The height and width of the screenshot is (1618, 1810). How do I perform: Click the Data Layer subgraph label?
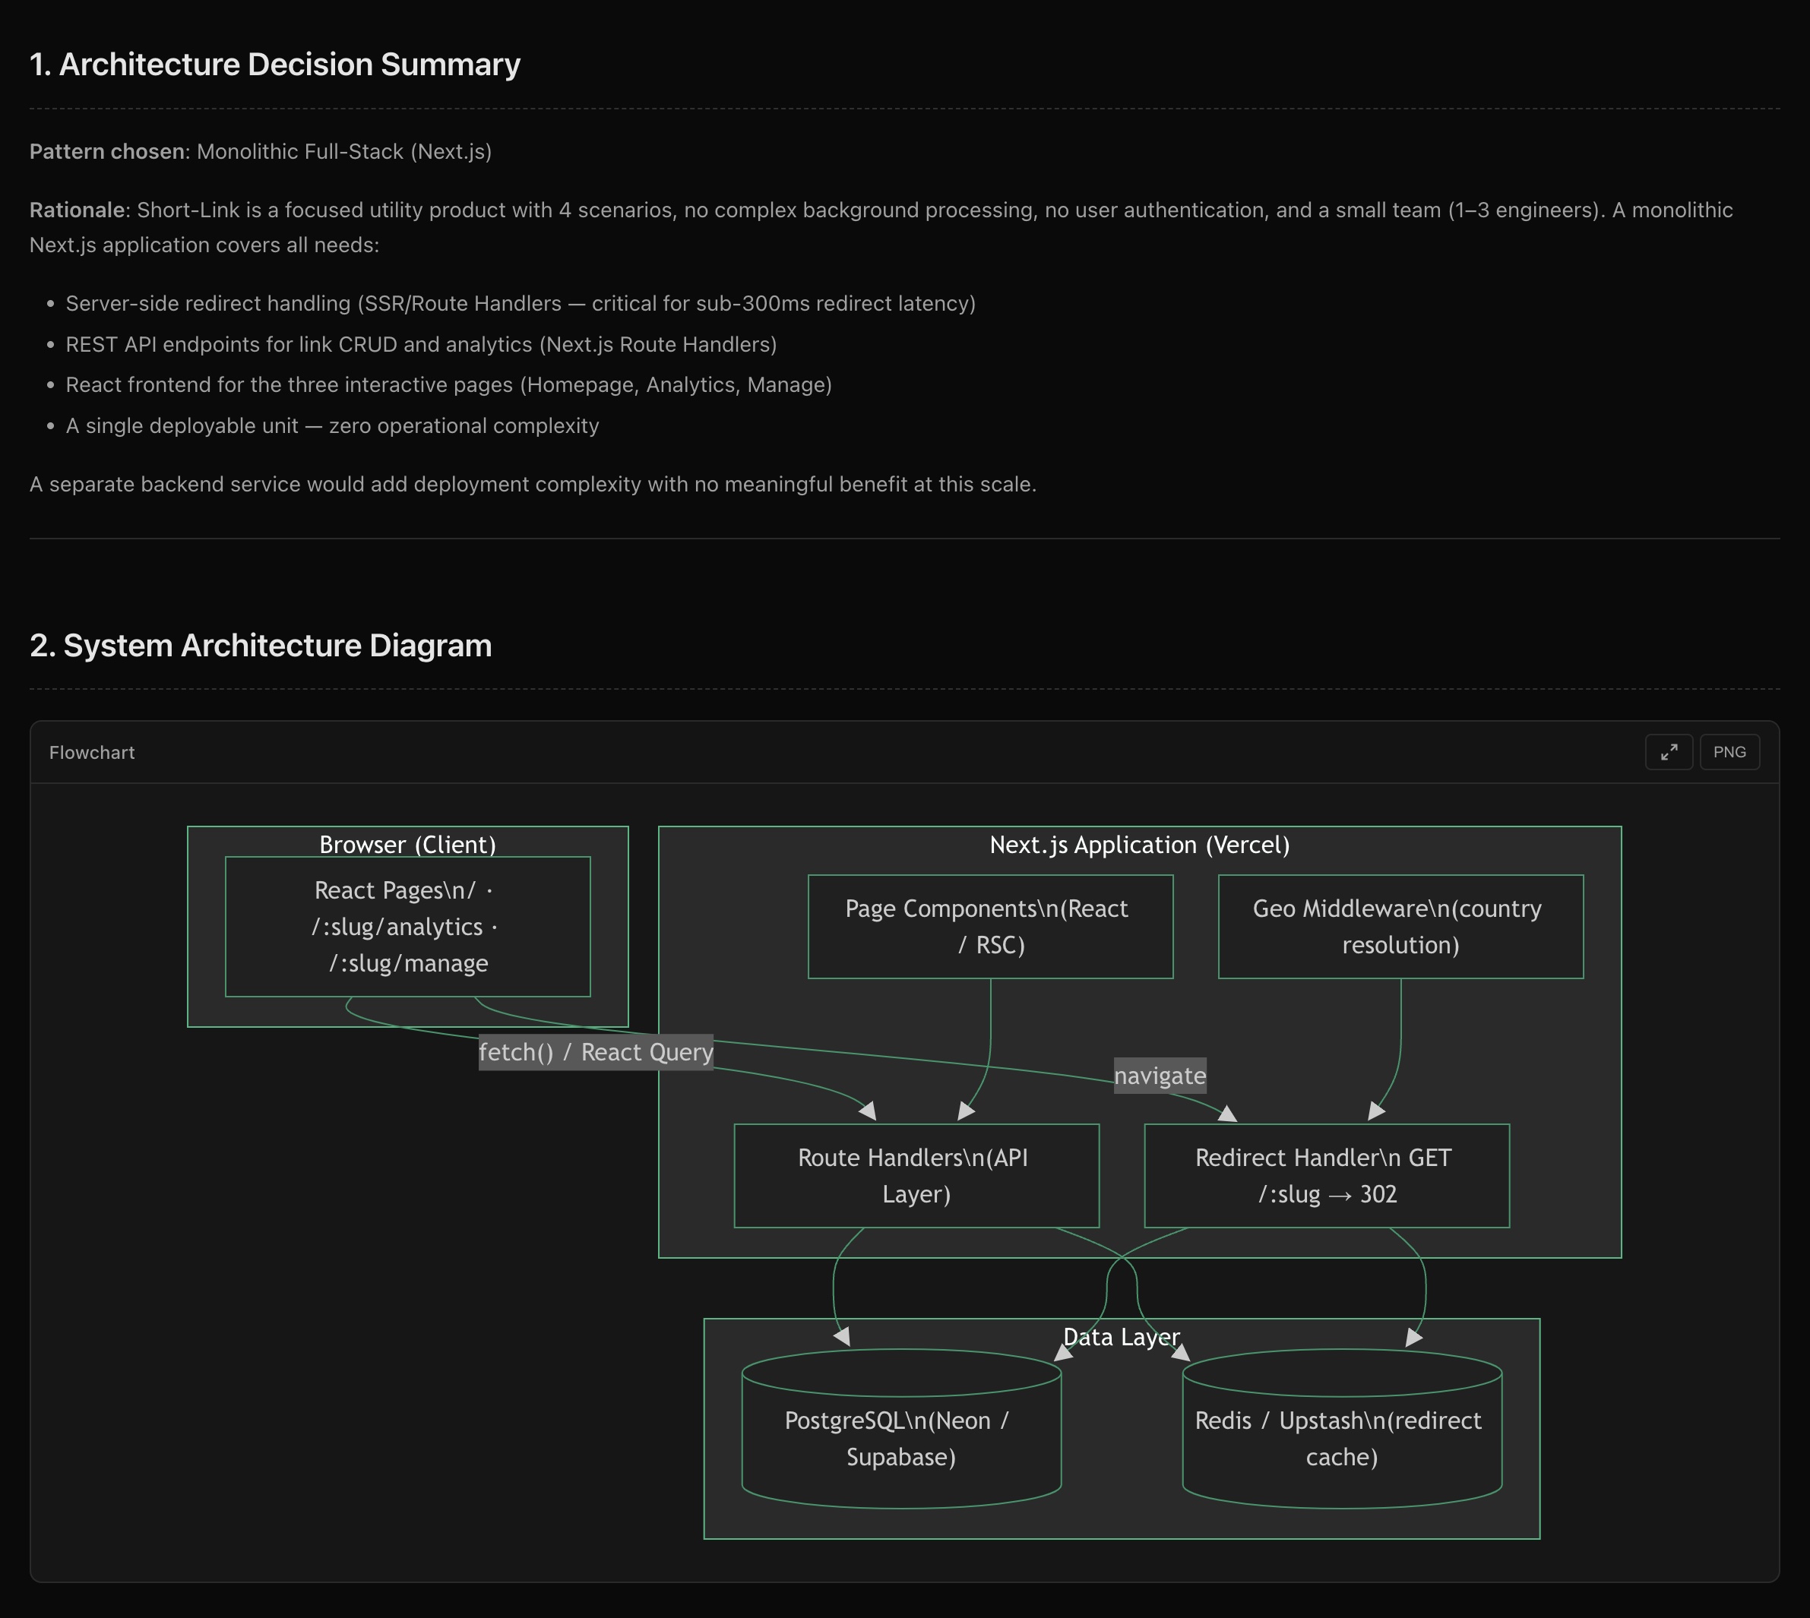pyautogui.click(x=1122, y=1337)
